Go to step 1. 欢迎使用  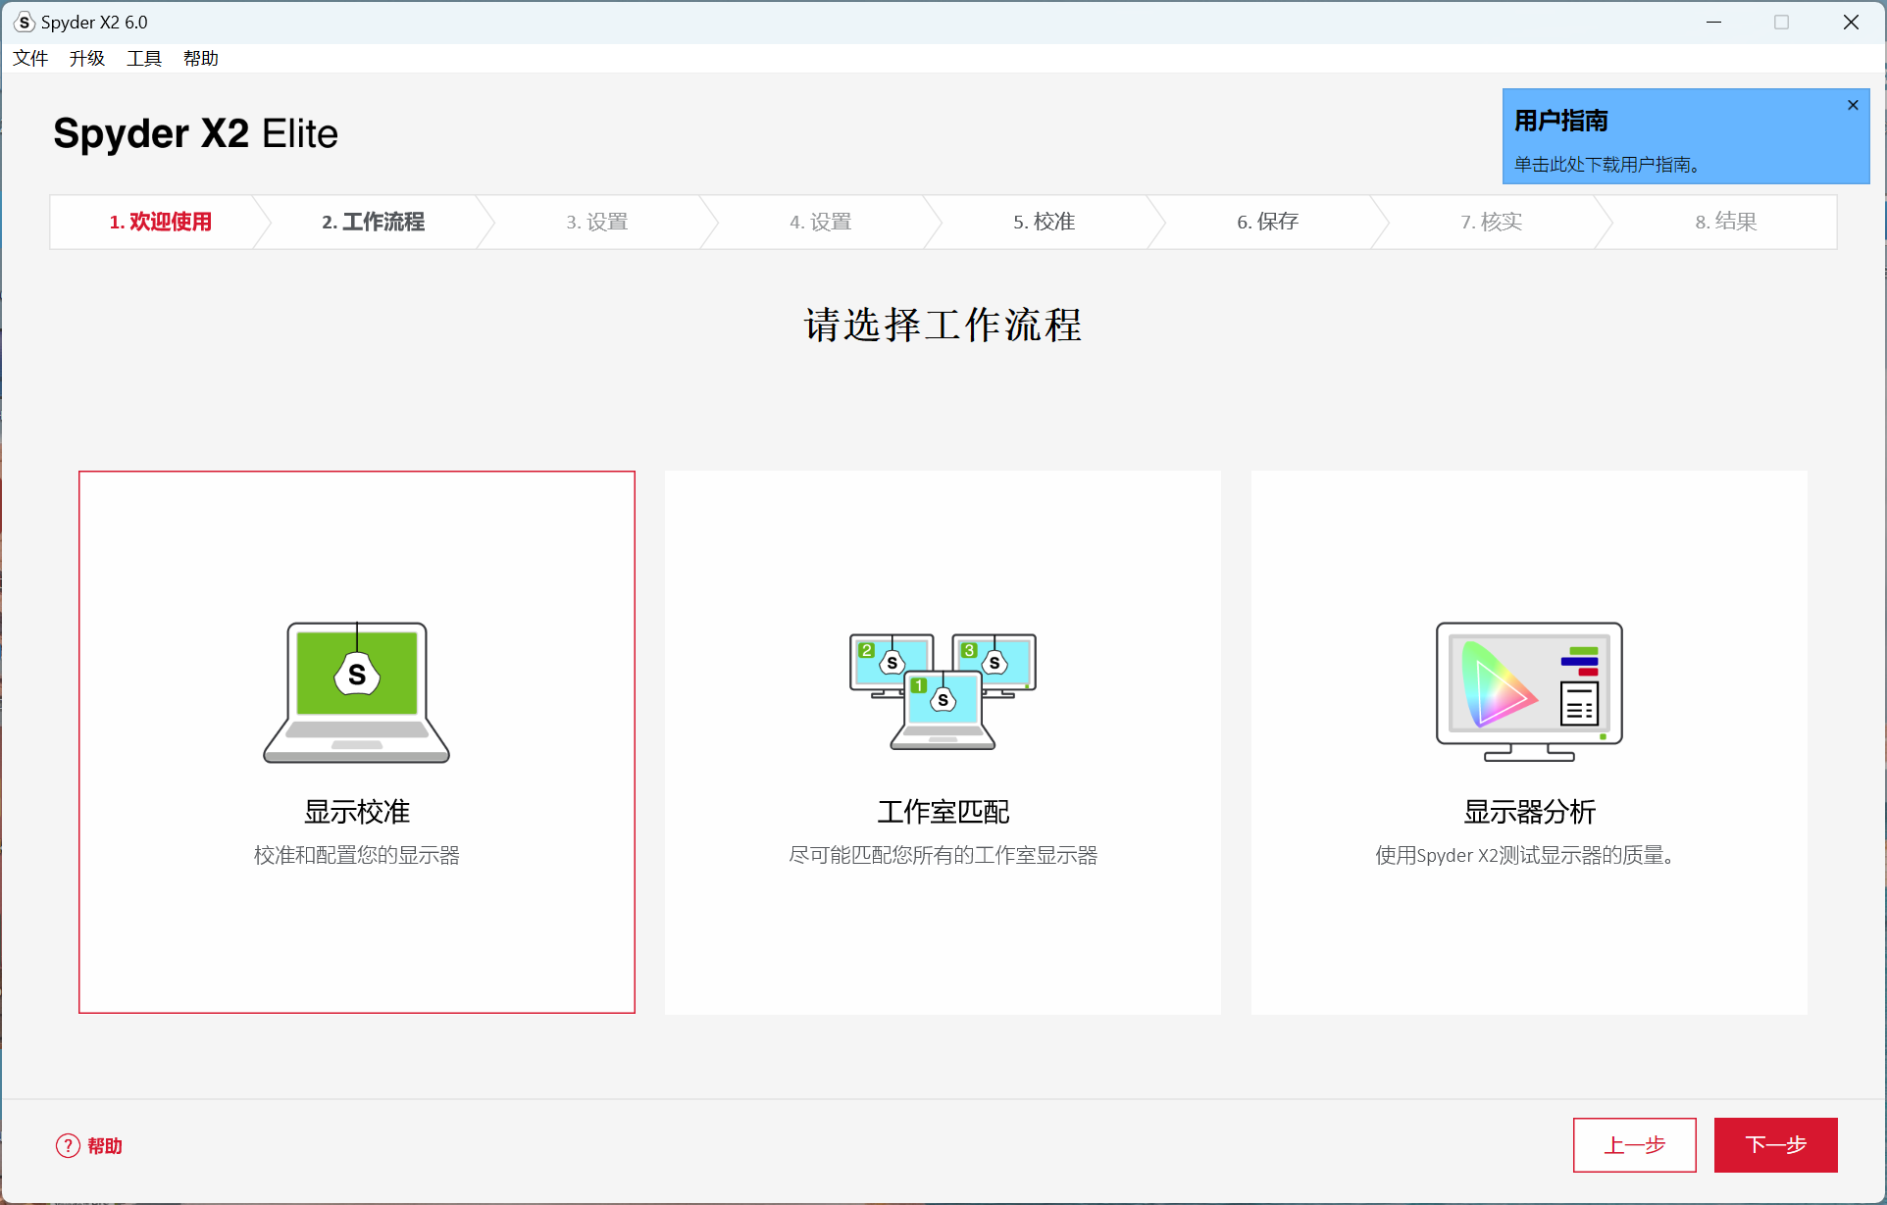click(x=160, y=222)
